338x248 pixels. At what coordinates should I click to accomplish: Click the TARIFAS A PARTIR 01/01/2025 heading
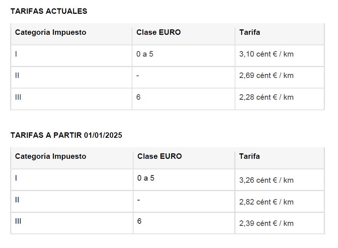(x=66, y=135)
